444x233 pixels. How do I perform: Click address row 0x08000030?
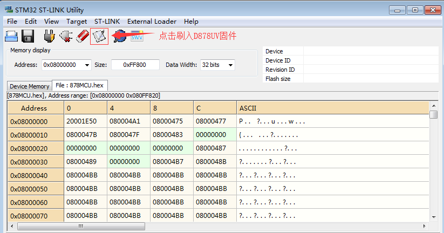tap(36, 162)
